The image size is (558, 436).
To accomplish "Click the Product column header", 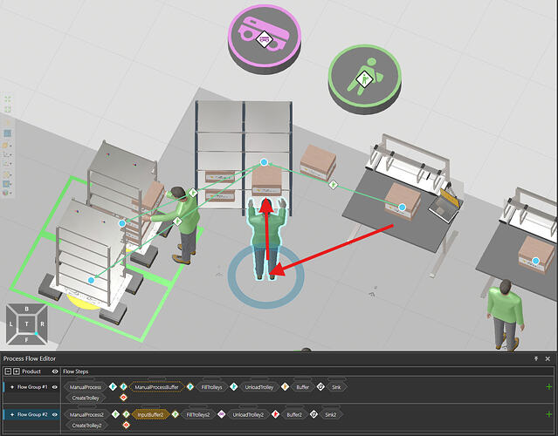I will (x=31, y=371).
